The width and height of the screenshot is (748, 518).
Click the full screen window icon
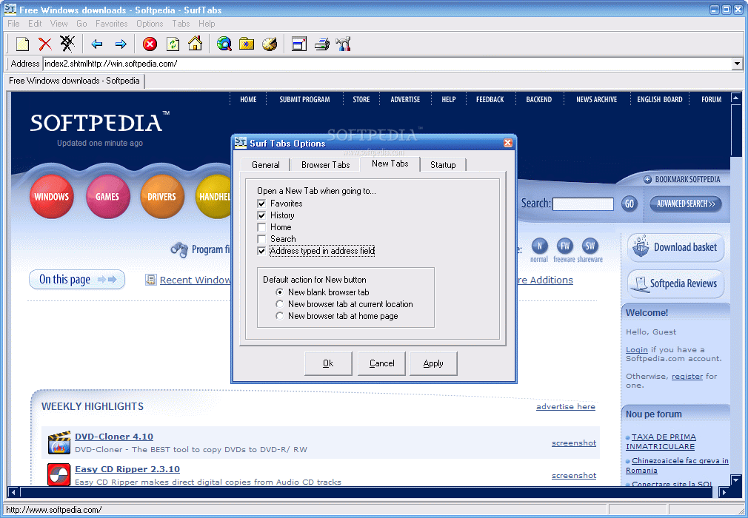click(x=299, y=44)
